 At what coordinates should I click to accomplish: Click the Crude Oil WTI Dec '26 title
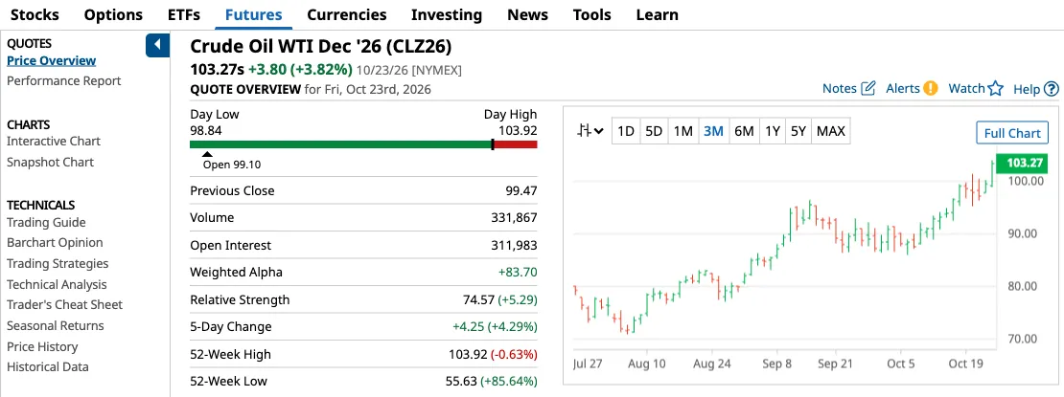(321, 46)
